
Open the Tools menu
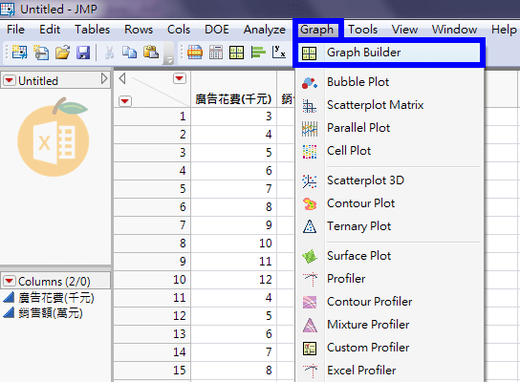pyautogui.click(x=362, y=30)
